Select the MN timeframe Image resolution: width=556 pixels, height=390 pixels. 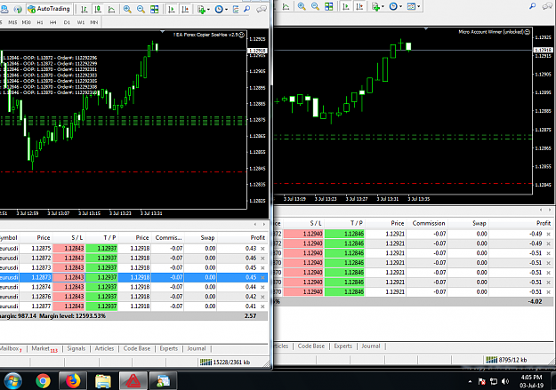click(94, 22)
